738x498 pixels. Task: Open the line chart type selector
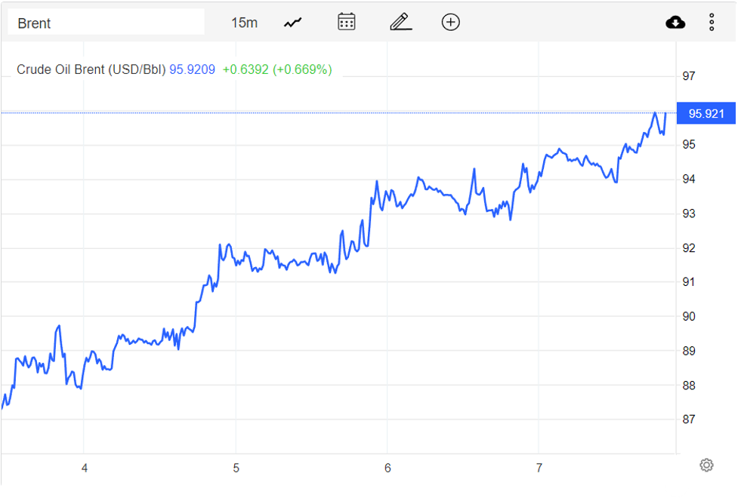pos(293,23)
